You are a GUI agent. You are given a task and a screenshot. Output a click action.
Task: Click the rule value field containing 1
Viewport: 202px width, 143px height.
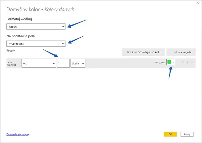(63, 63)
